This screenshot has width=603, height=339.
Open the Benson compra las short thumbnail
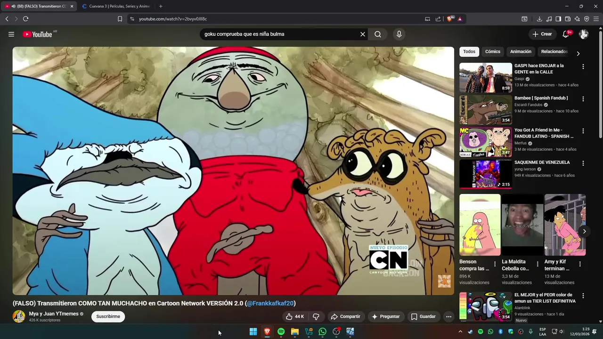click(x=480, y=225)
